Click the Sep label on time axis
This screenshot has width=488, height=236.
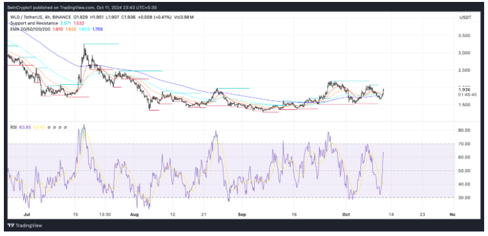242,214
